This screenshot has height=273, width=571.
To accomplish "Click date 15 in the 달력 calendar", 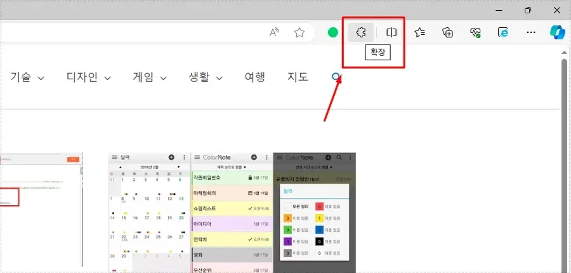I will coord(124,218).
